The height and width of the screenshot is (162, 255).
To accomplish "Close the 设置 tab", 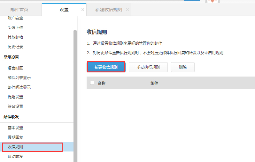I will pyautogui.click(x=83, y=10).
